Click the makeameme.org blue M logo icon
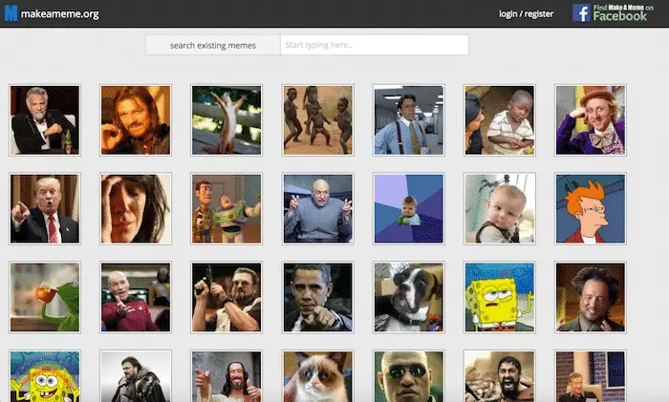669x402 pixels. pos(11,13)
